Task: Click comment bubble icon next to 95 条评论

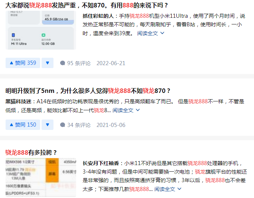Action: pyautogui.click(x=62, y=63)
